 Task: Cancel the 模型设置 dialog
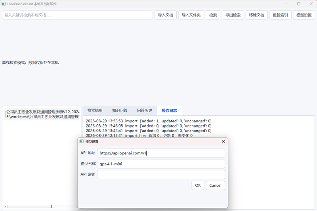215,185
